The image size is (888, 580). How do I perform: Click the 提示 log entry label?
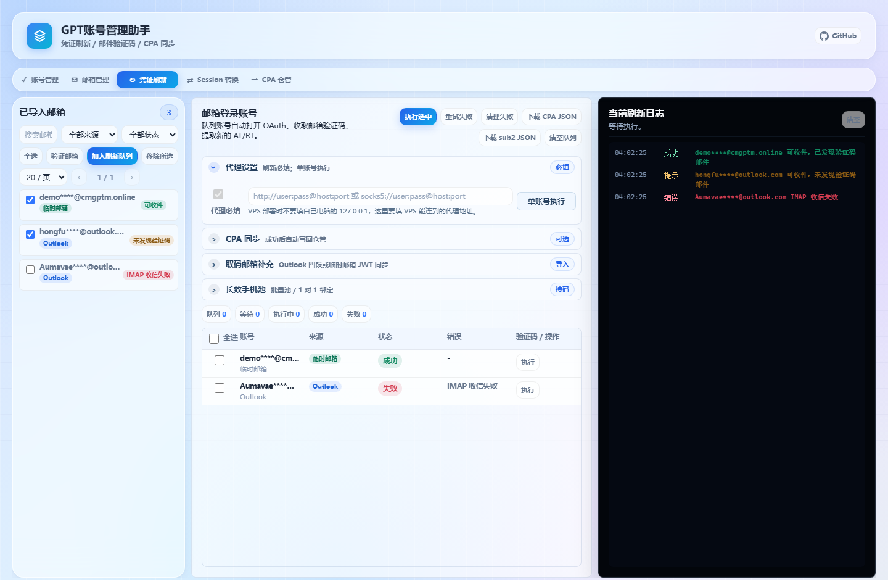[671, 175]
